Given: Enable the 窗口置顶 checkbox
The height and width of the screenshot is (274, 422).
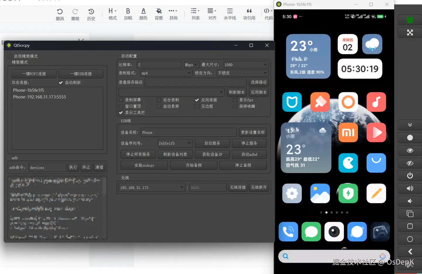Looking at the screenshot, I should click(121, 106).
